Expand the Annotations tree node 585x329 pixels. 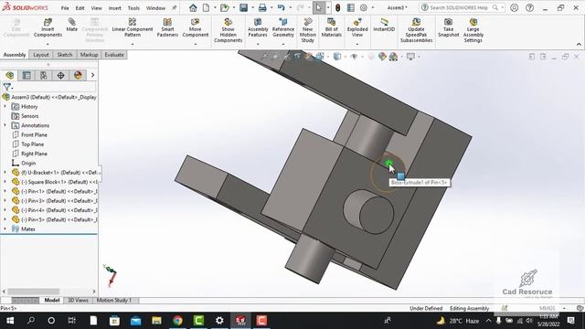pyautogui.click(x=5, y=125)
